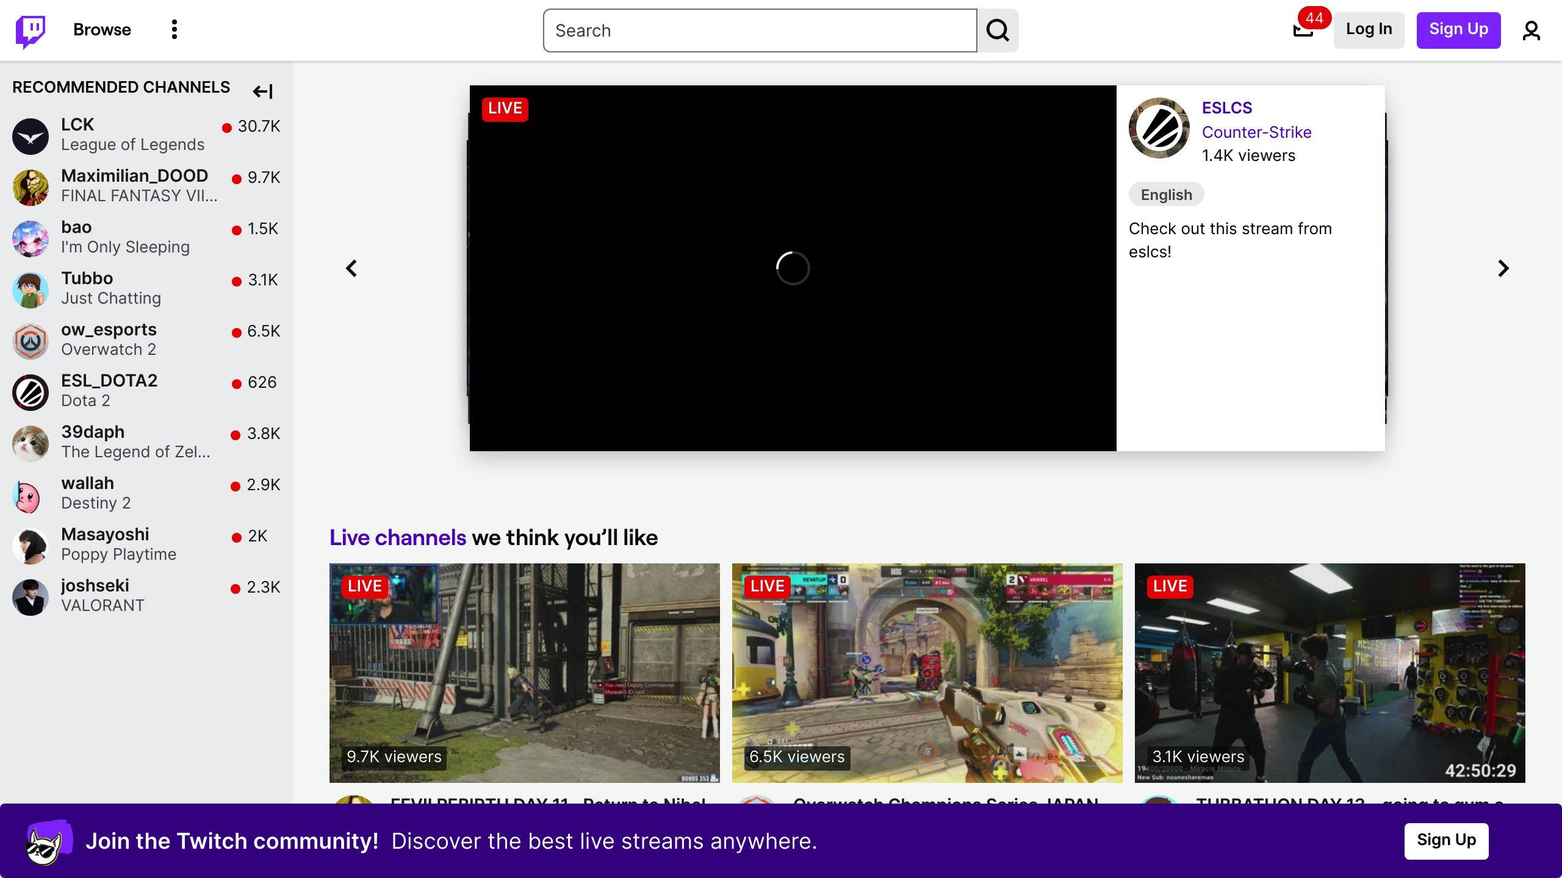1562x878 pixels.
Task: Open the three-dot more menu
Action: click(175, 30)
